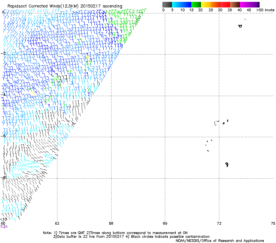Click the latitude label "-8"
The height and width of the screenshot is (243, 276).
pos(3,177)
